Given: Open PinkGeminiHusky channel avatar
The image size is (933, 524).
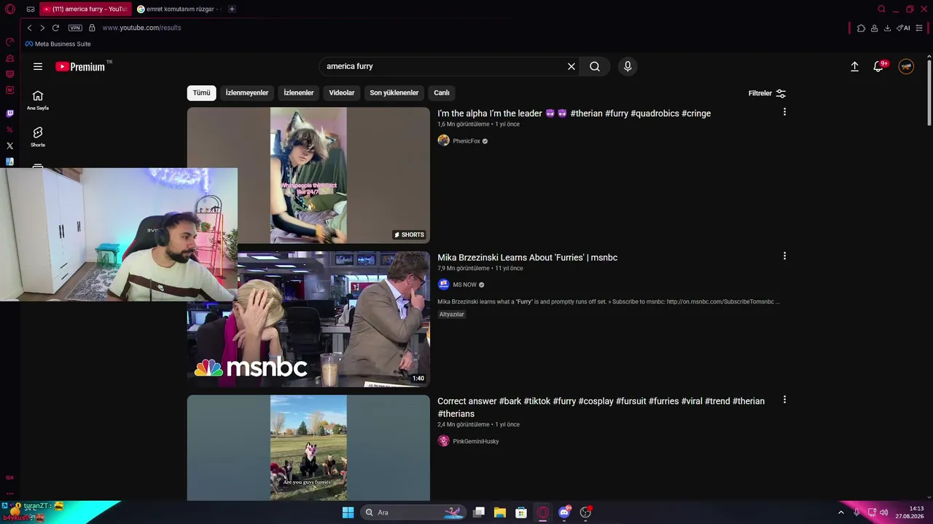Looking at the screenshot, I should click(x=443, y=441).
